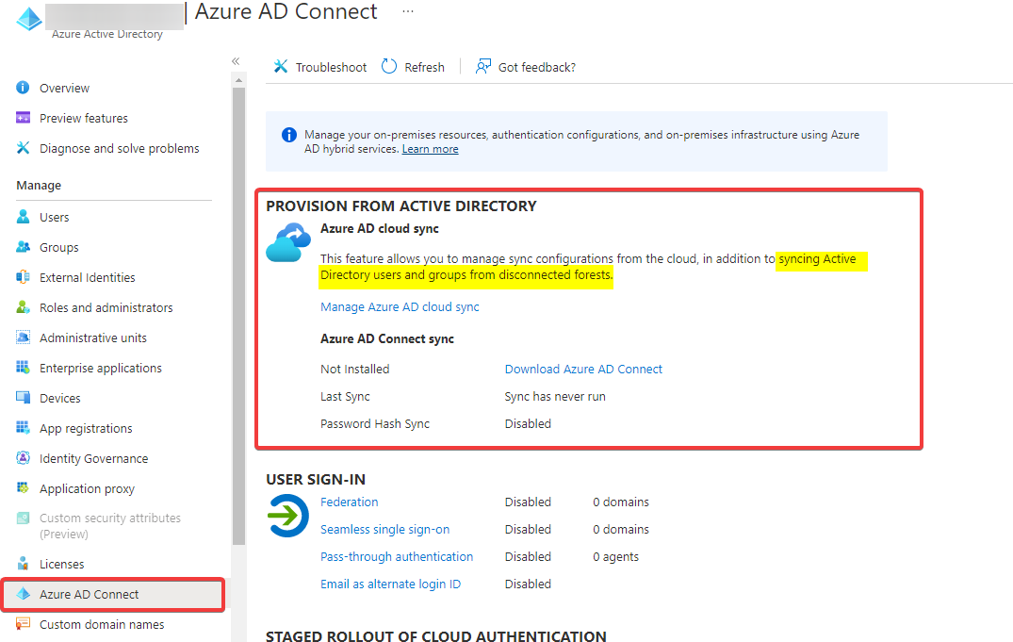Screen dimensions: 1013x642
Task: Click the 'Password Hash Sync' label
Action: click(375, 424)
